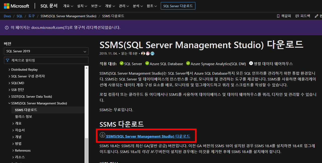Image resolution: width=322 pixels, height=163 pixels.
Task: Open 릴리스 정보 in sidebar
Action: [x=24, y=117]
